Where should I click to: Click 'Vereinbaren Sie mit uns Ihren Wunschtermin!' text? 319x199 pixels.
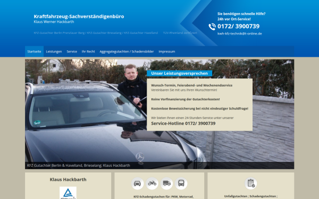pos(184,90)
